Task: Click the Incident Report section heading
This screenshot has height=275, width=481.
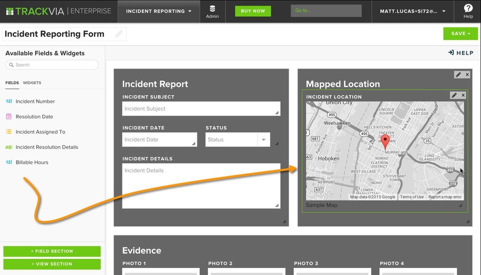Action: [155, 84]
